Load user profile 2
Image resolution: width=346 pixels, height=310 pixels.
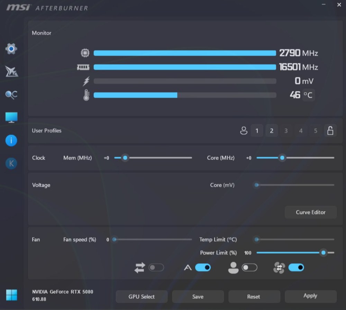tap(272, 131)
